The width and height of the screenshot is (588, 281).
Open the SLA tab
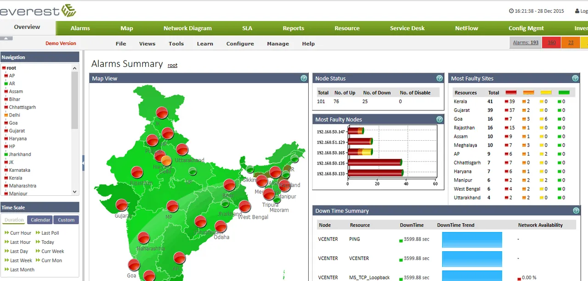[247, 28]
